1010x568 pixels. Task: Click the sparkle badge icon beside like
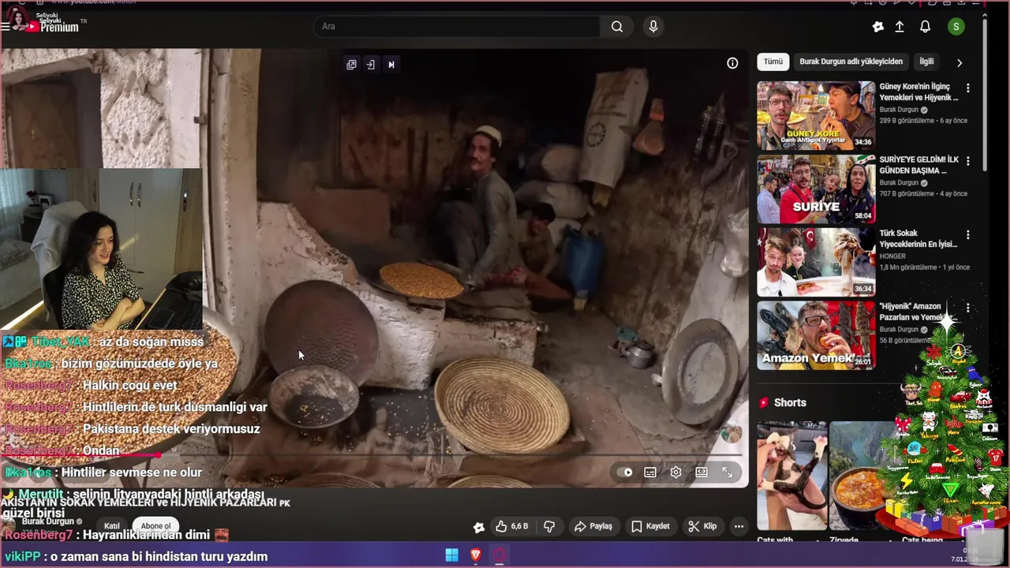point(478,527)
